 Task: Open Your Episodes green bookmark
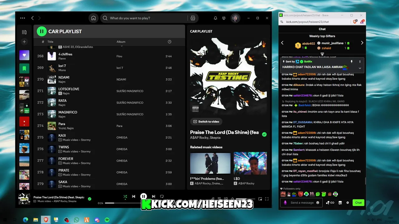click(x=24, y=68)
